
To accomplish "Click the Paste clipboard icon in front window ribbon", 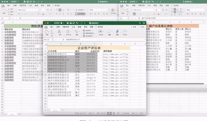I will click(x=47, y=32).
